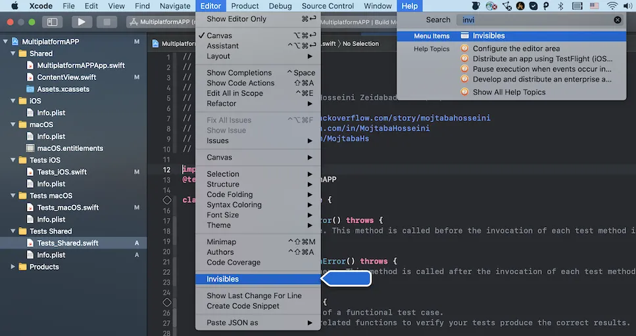
Task: Expand the Issues submenu
Action: [258, 141]
